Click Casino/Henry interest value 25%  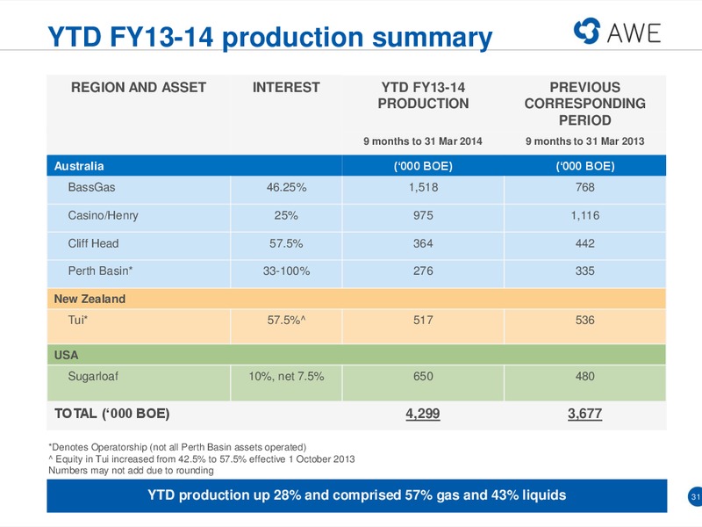(286, 215)
